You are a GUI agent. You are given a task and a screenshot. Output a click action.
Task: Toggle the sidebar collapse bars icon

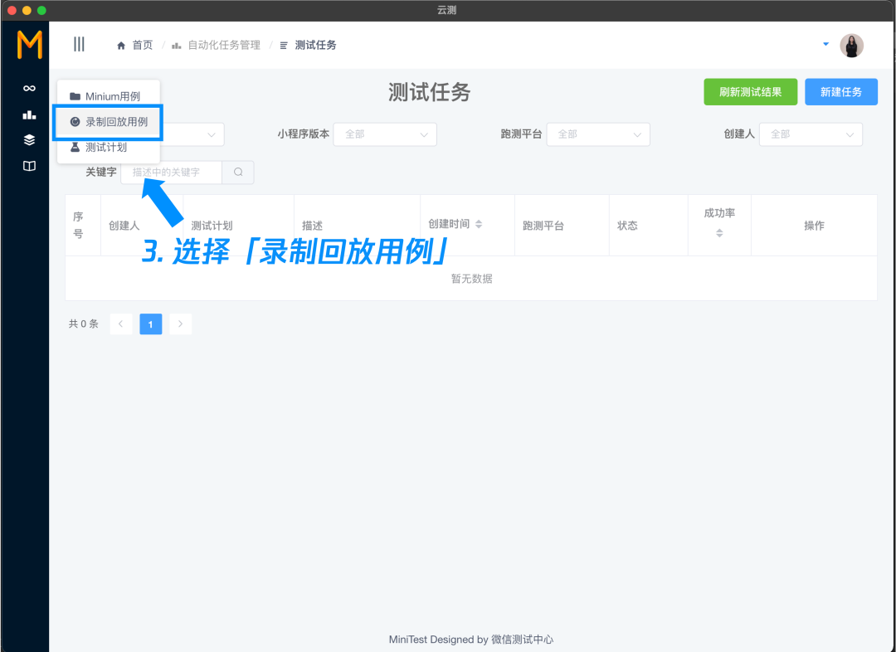pyautogui.click(x=79, y=44)
